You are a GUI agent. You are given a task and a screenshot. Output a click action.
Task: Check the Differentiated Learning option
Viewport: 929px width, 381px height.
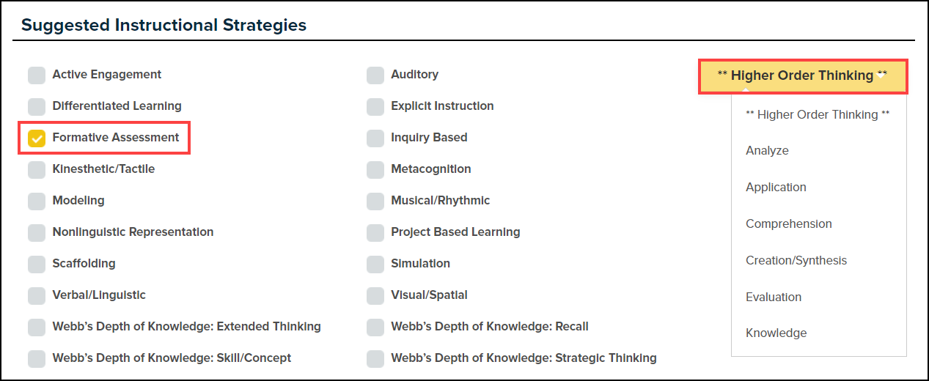pos(37,106)
